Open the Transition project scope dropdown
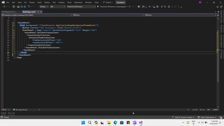224x126 pixels. [37, 15]
